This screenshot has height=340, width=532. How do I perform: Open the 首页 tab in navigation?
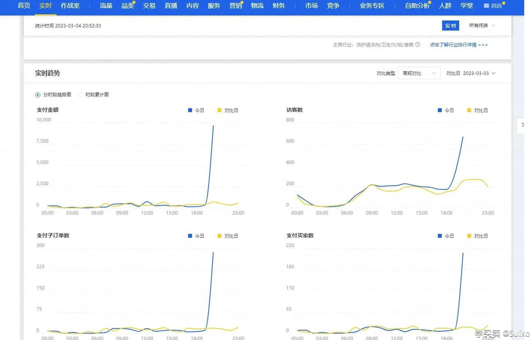[24, 6]
